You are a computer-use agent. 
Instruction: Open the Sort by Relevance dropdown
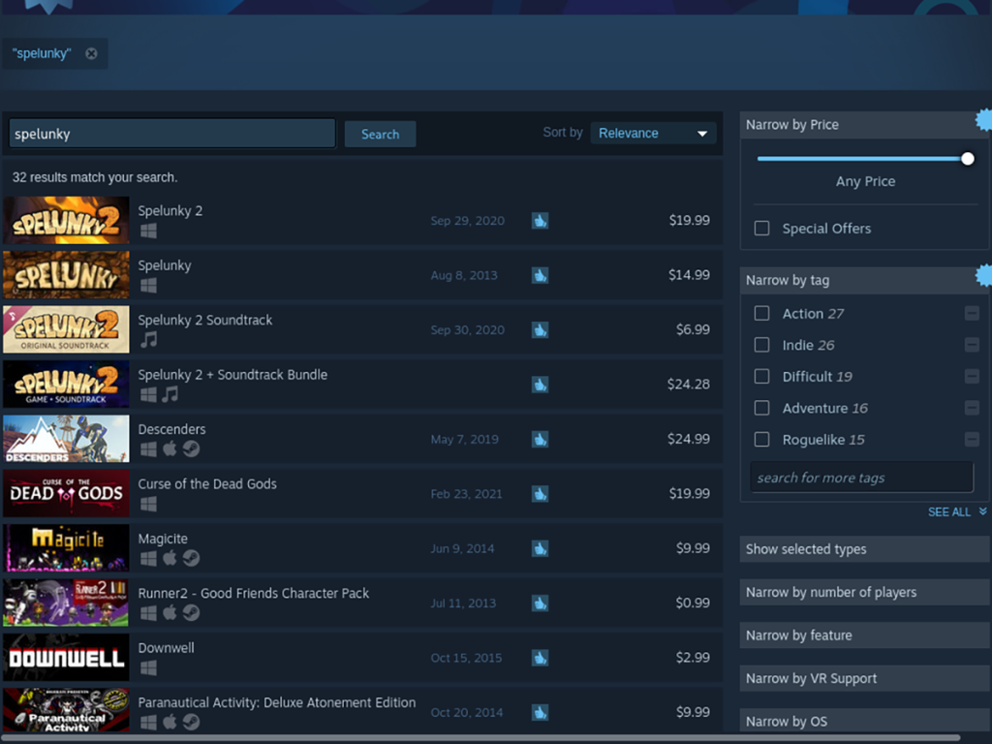653,132
